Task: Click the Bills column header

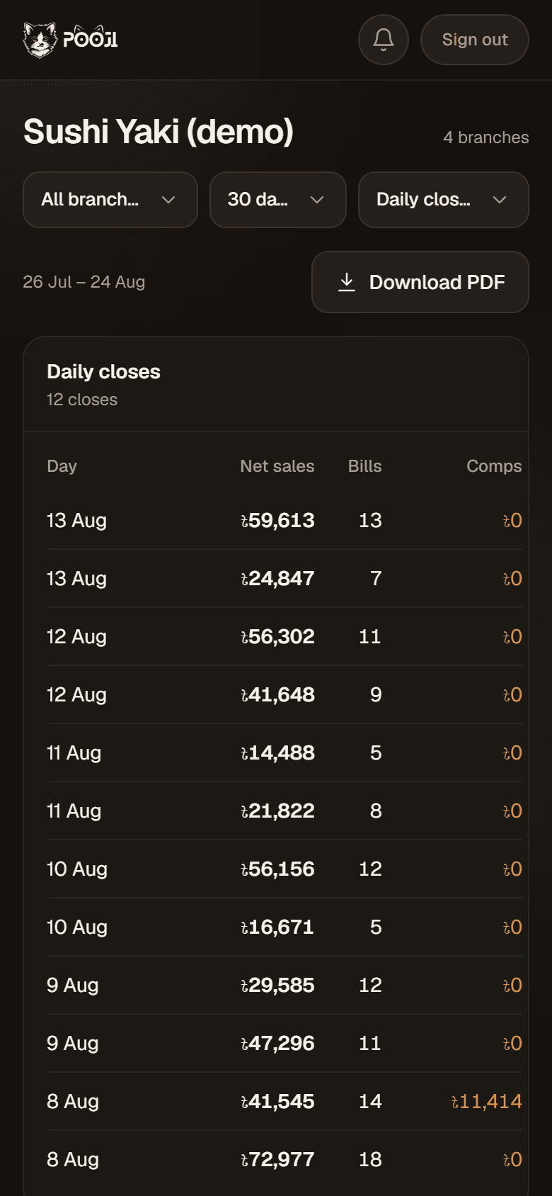Action: (365, 466)
